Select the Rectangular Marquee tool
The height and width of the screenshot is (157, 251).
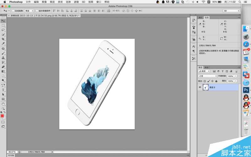pos(3,25)
